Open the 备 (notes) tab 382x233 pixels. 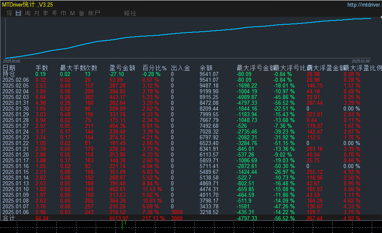click(81, 13)
